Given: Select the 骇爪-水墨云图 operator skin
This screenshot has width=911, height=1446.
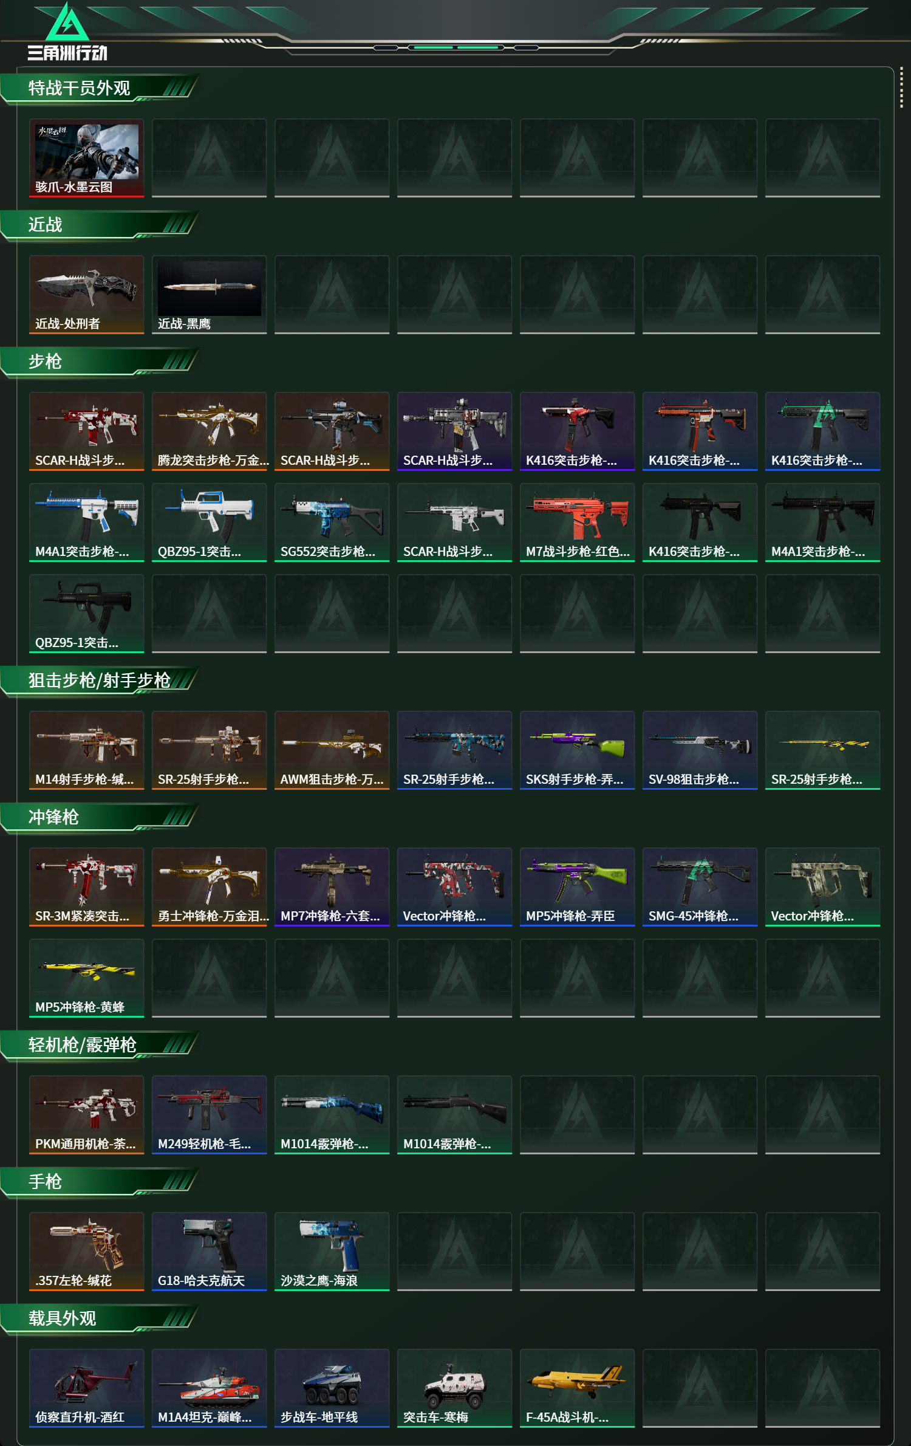Looking at the screenshot, I should click(x=87, y=158).
